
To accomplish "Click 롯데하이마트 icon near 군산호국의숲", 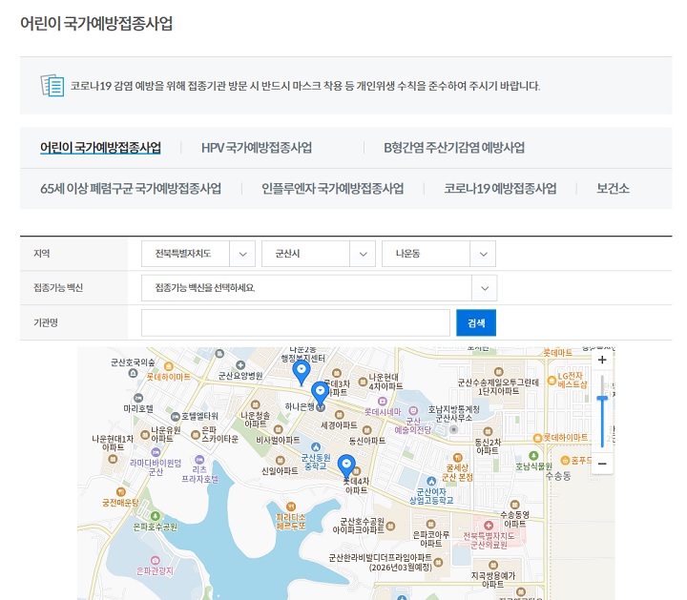I will point(168,366).
